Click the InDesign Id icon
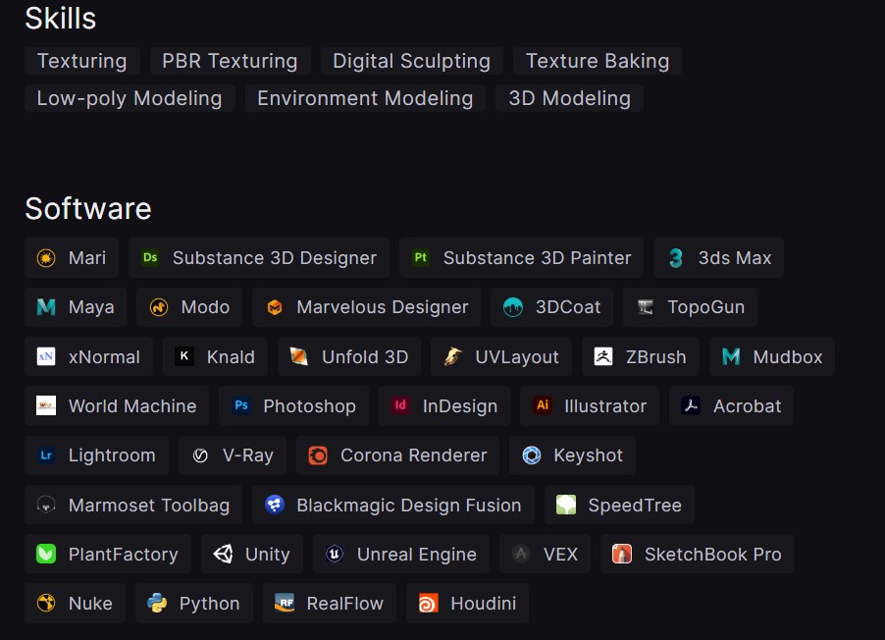This screenshot has height=640, width=885. pos(400,405)
